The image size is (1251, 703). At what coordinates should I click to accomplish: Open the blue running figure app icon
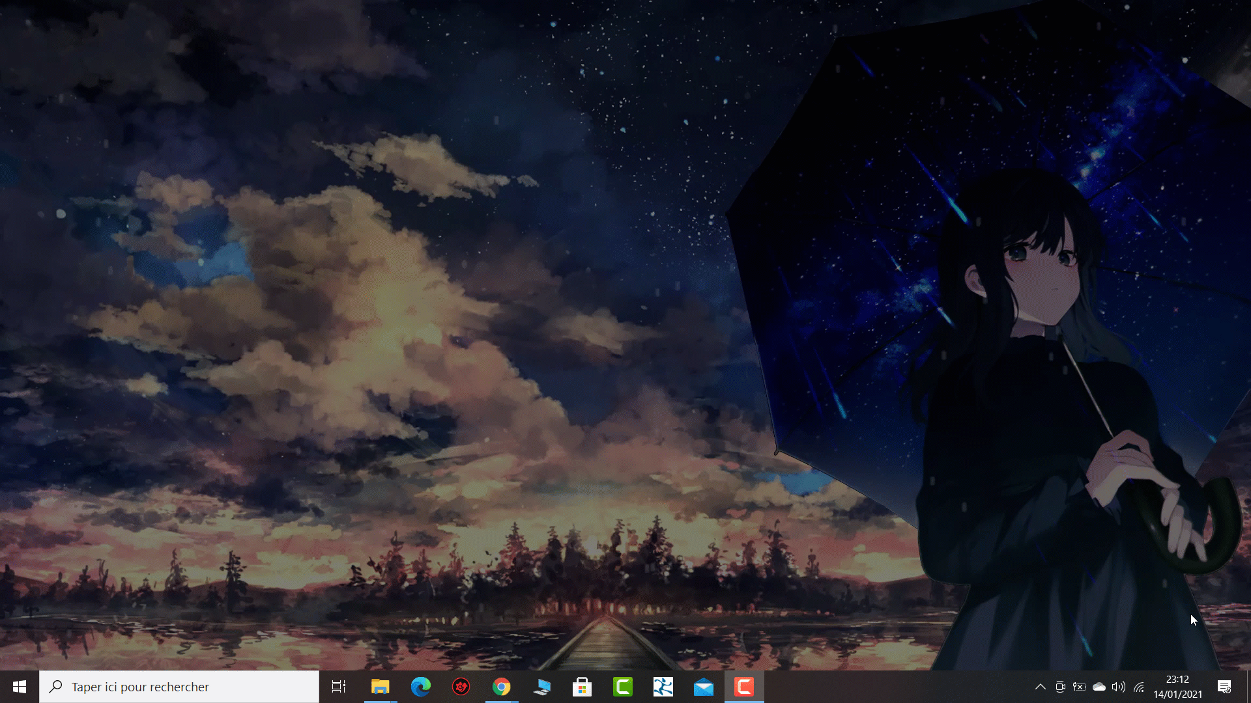[x=663, y=687]
